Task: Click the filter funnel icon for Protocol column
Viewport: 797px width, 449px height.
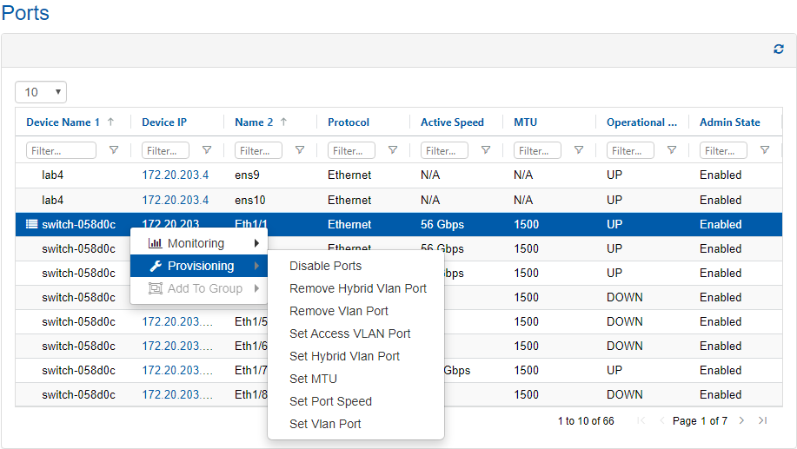Action: coord(393,150)
